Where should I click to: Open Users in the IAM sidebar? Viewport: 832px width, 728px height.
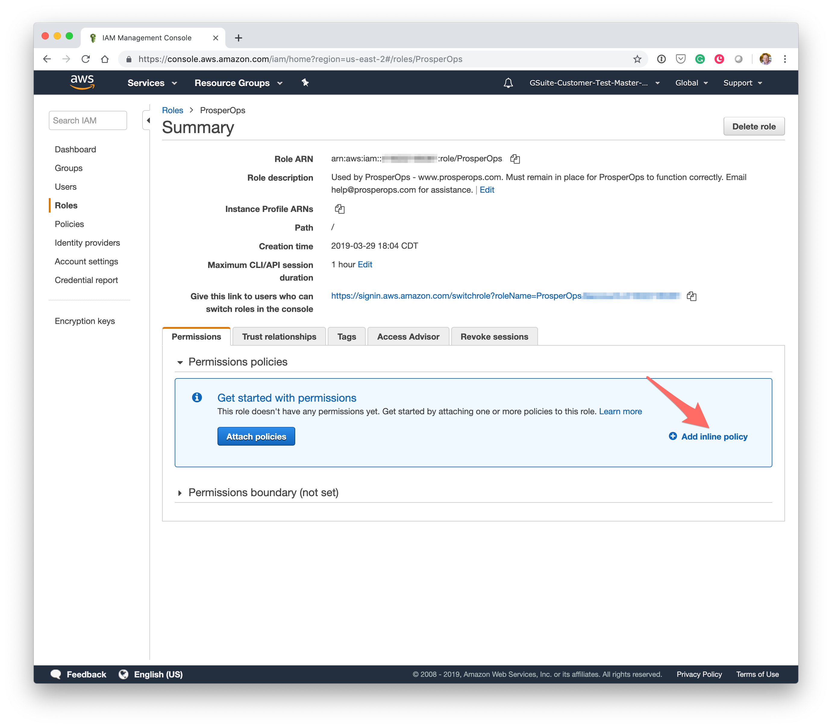coord(65,186)
